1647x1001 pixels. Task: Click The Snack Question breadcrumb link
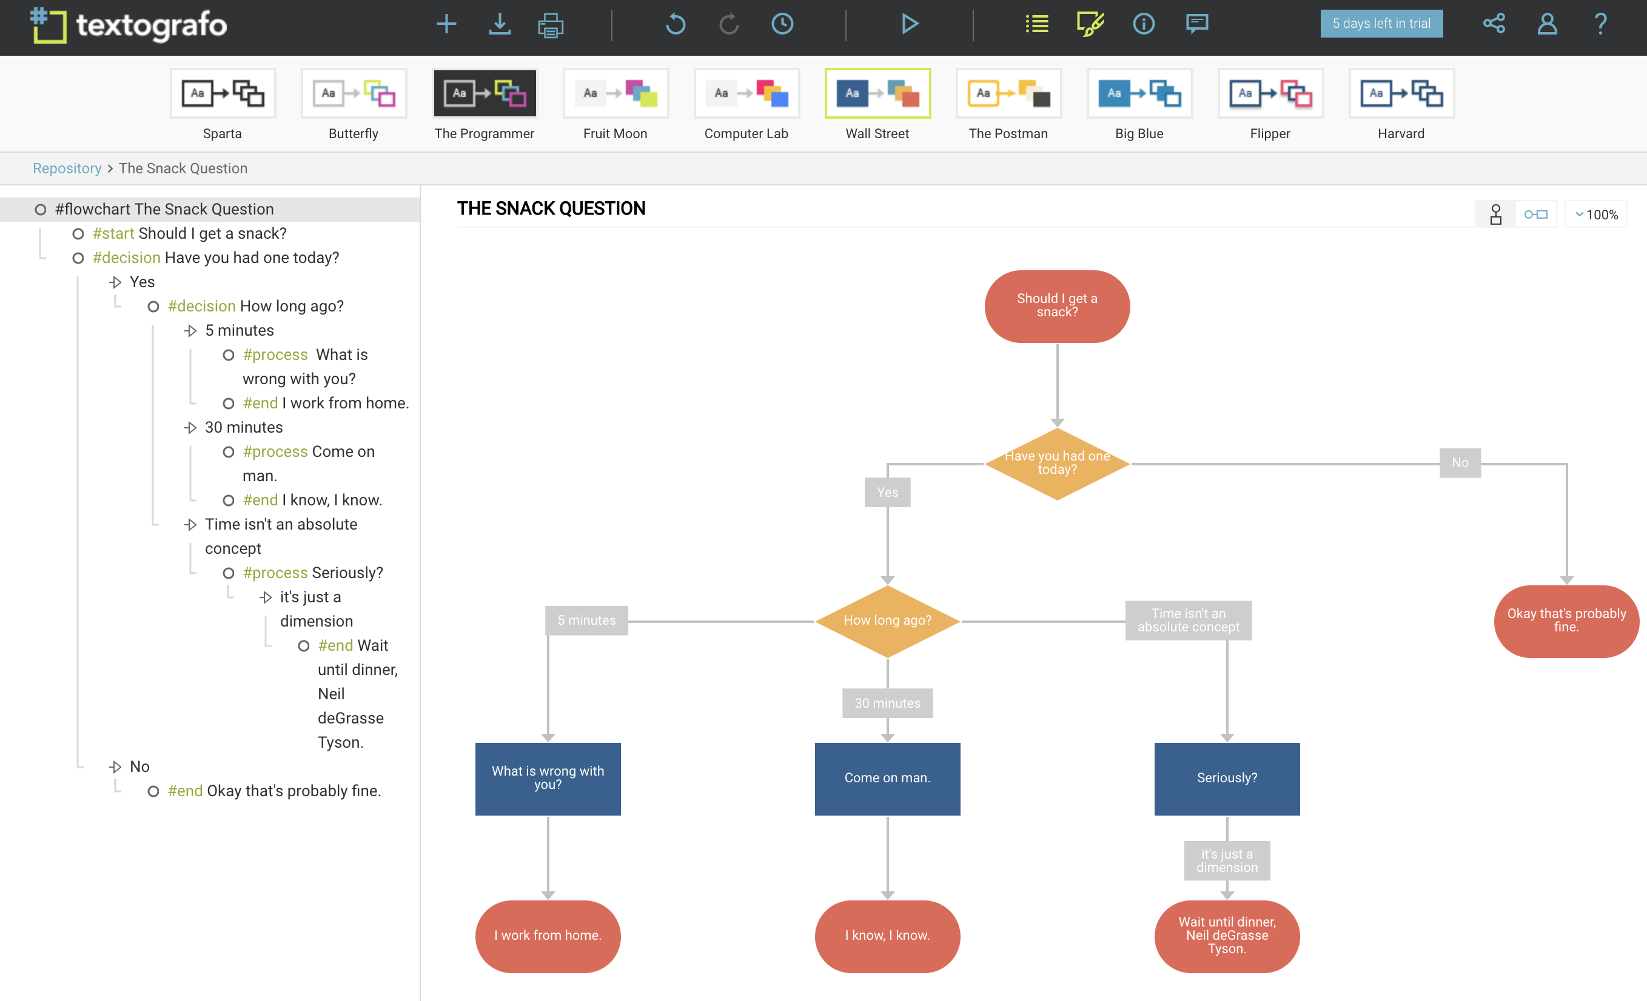tap(183, 168)
